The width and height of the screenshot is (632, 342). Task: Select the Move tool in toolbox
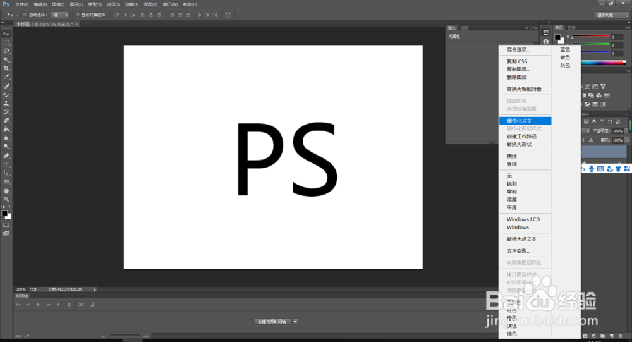click(x=6, y=34)
